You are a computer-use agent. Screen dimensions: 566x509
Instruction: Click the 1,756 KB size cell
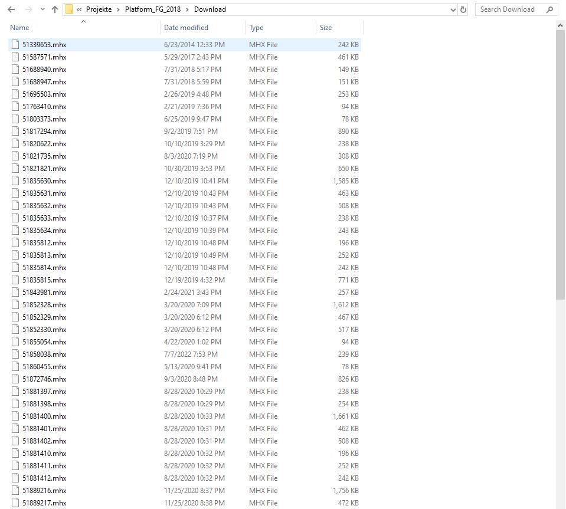pos(346,491)
